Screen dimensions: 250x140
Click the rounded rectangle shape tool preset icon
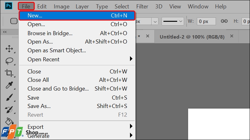14,21
